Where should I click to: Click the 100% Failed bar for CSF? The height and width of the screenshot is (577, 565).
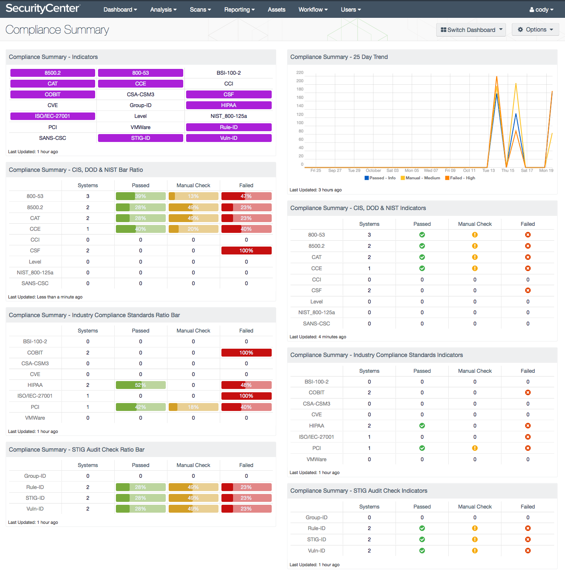[246, 251]
